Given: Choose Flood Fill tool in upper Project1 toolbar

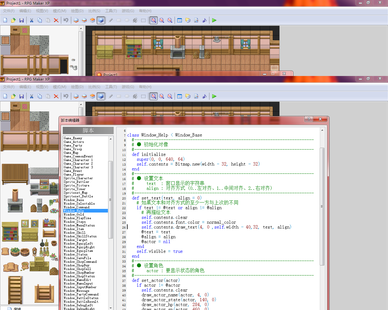Looking at the screenshot, I should click(135, 20).
